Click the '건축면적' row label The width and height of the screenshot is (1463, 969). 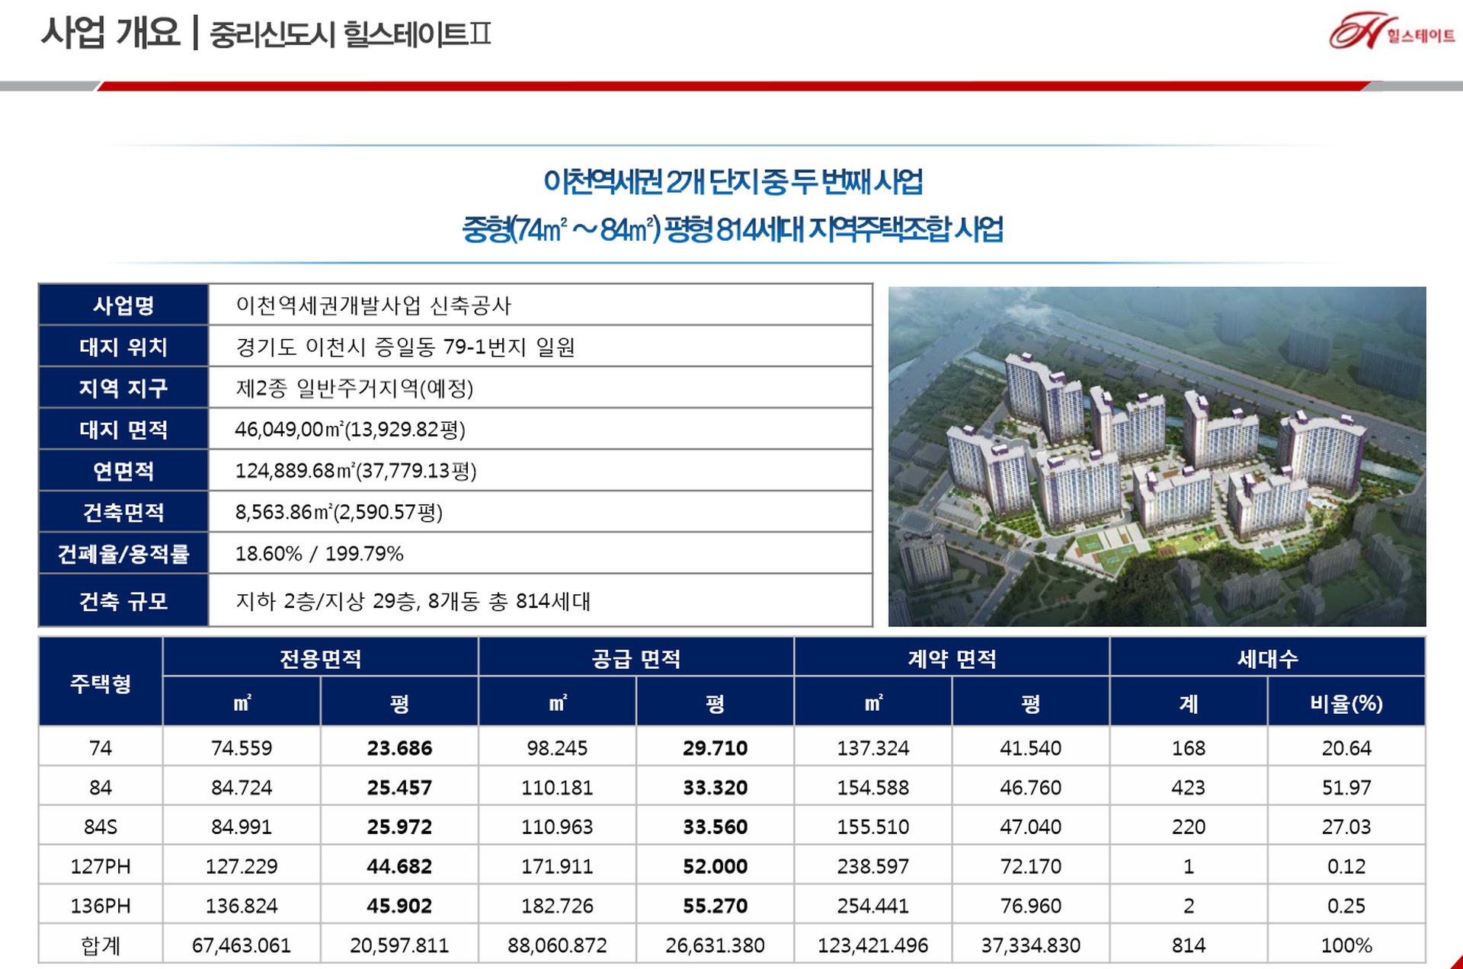[x=123, y=512]
